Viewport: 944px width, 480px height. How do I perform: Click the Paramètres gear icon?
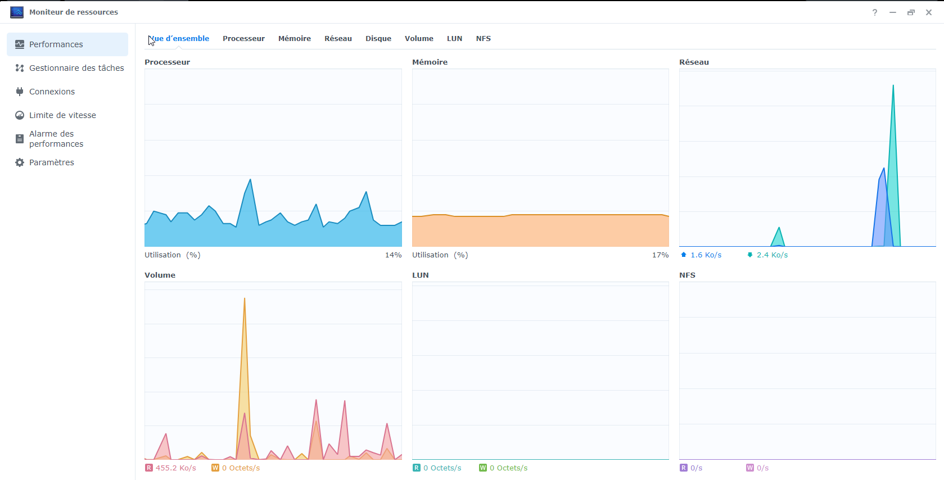pos(20,162)
